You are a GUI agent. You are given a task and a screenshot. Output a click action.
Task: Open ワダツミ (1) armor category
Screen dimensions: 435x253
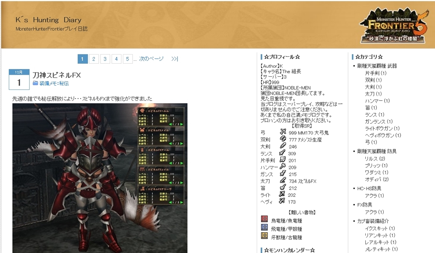(376, 172)
